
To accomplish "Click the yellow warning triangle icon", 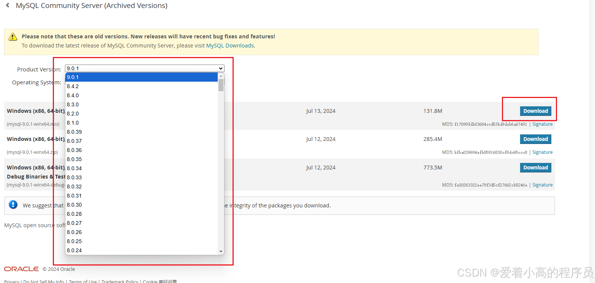I will (x=13, y=36).
